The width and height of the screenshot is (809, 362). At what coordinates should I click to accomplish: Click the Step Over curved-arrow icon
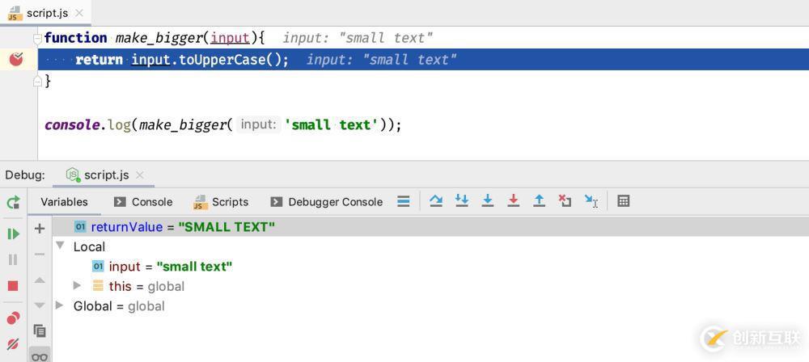tap(436, 201)
